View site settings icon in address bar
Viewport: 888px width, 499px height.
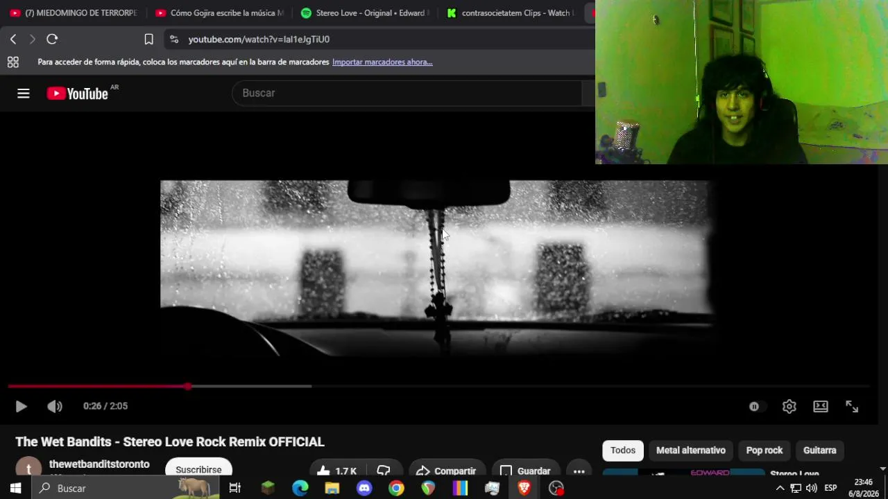click(174, 40)
